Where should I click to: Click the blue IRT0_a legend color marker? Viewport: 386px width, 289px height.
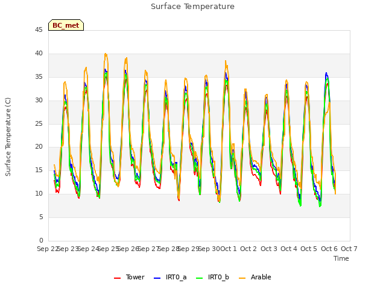click(x=157, y=278)
